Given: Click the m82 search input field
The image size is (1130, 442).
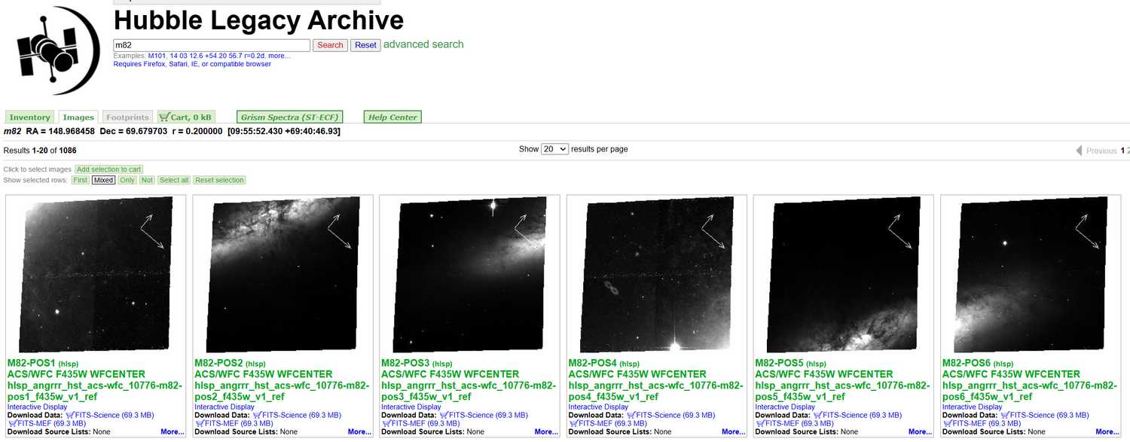Looking at the screenshot, I should click(x=212, y=45).
